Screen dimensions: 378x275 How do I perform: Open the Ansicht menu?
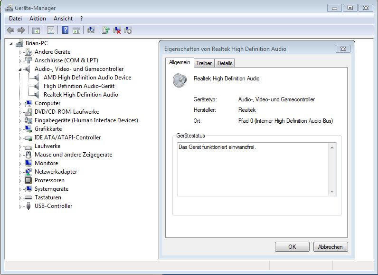coord(63,19)
